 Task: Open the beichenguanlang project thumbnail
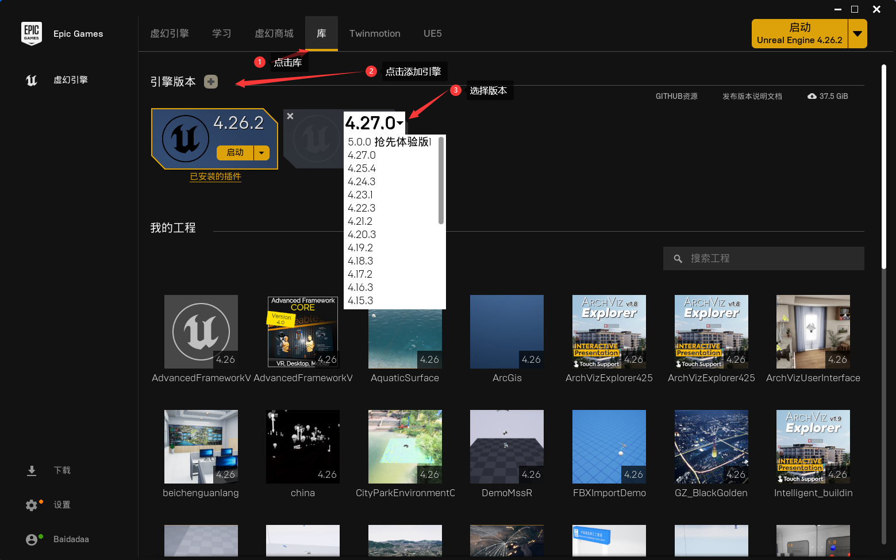201,447
